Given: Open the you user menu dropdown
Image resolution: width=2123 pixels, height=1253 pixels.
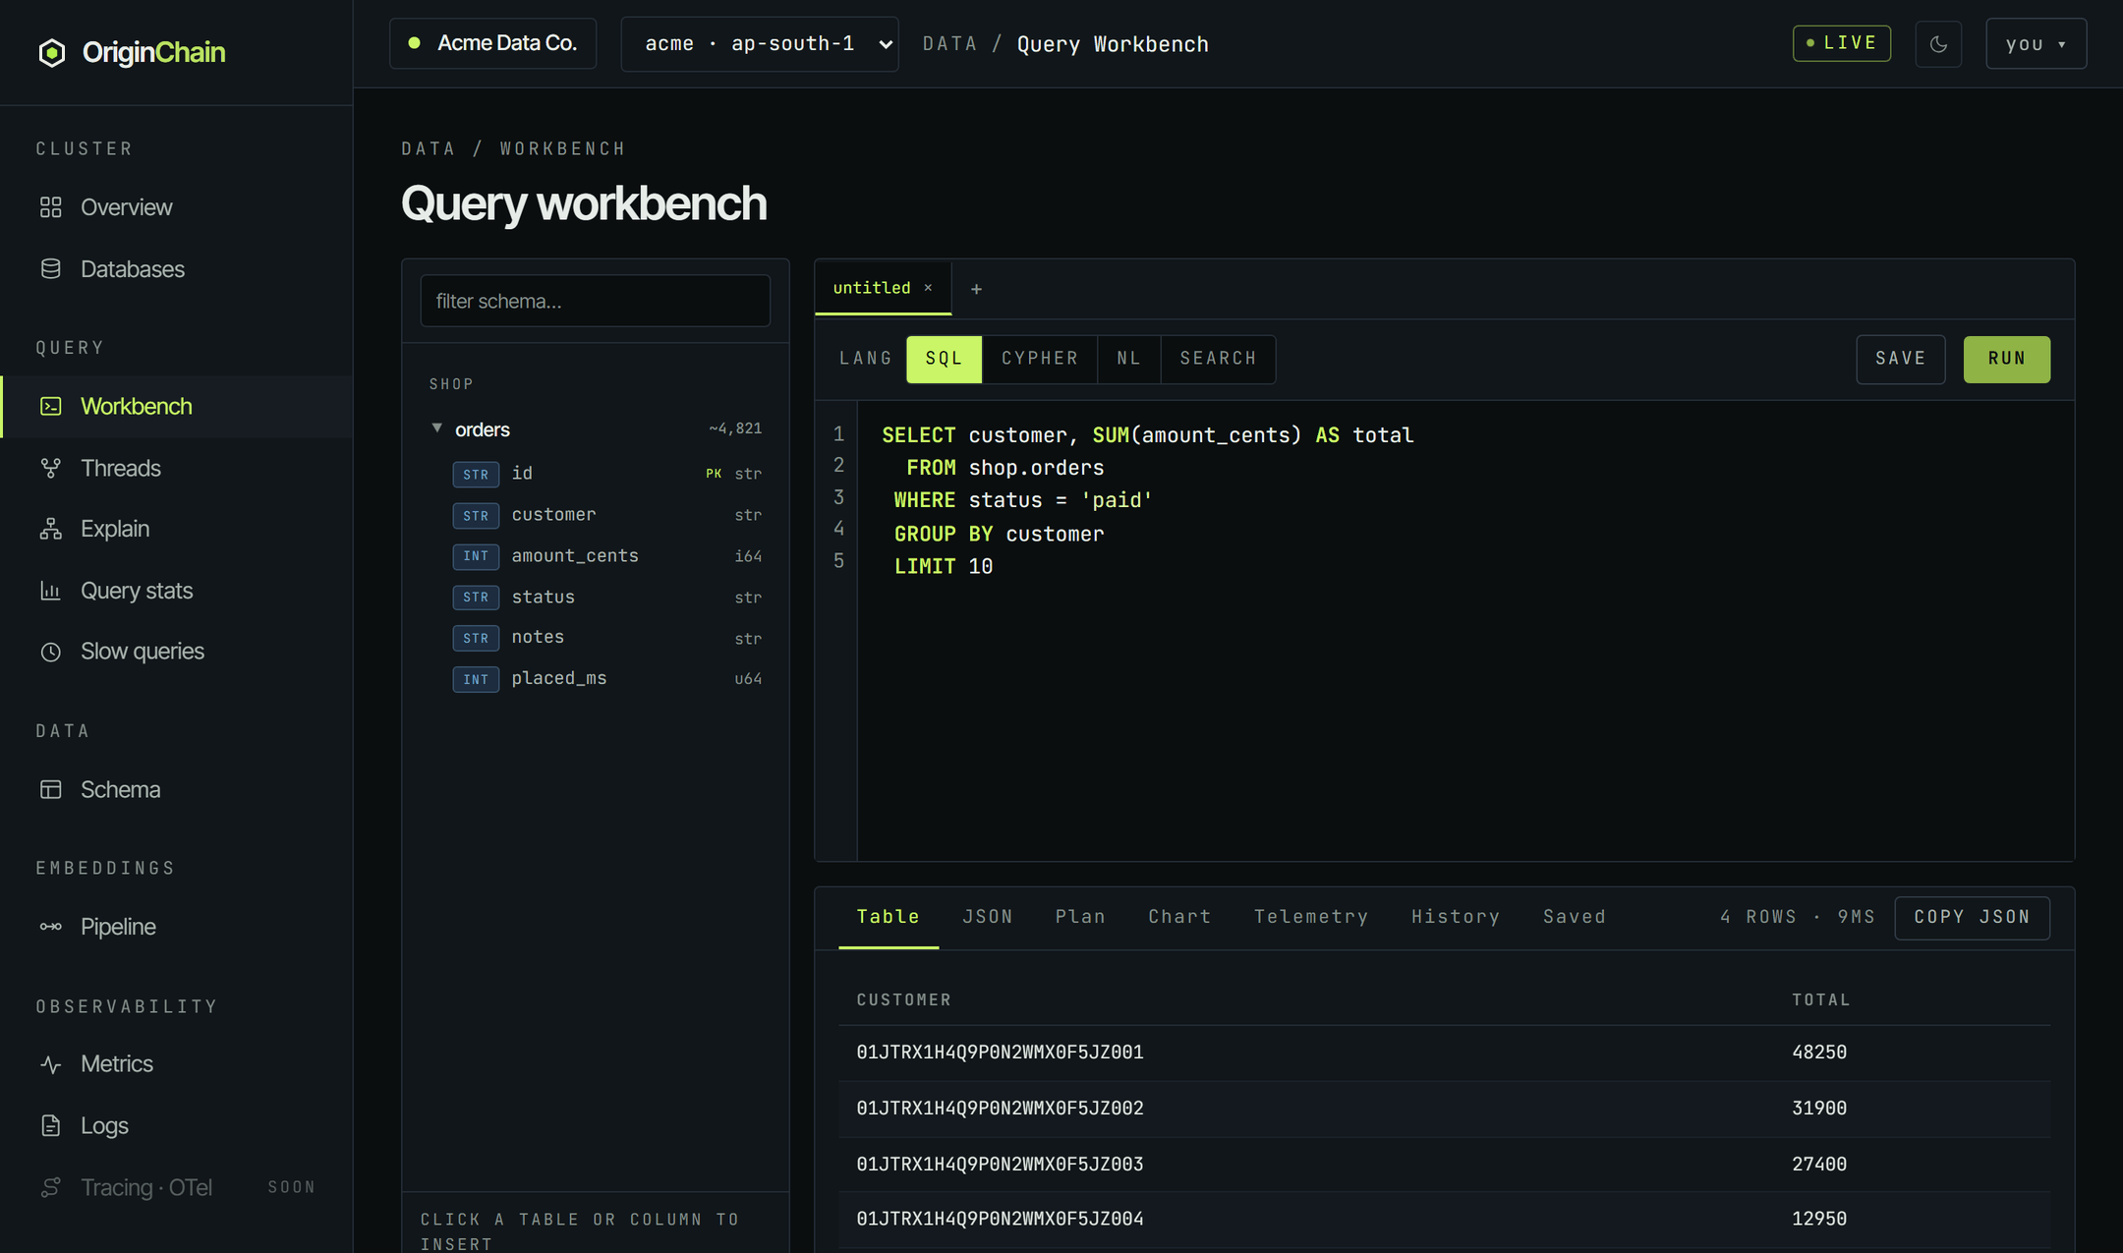Looking at the screenshot, I should point(2036,44).
